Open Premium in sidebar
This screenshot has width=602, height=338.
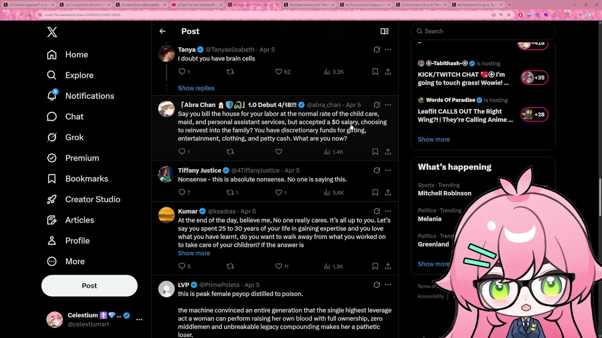click(x=73, y=158)
